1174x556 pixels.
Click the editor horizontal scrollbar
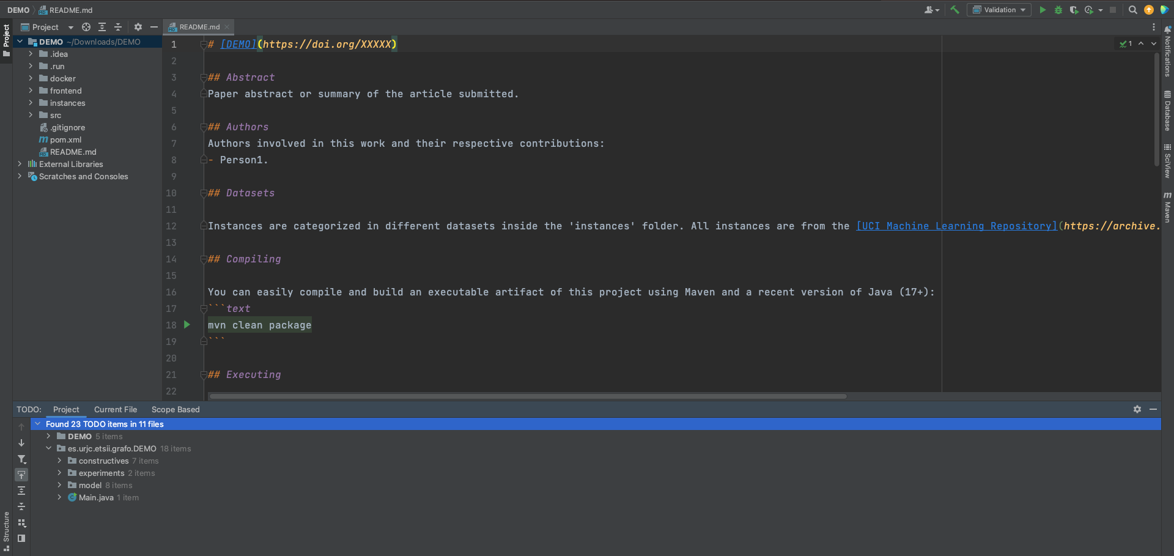coord(528,396)
